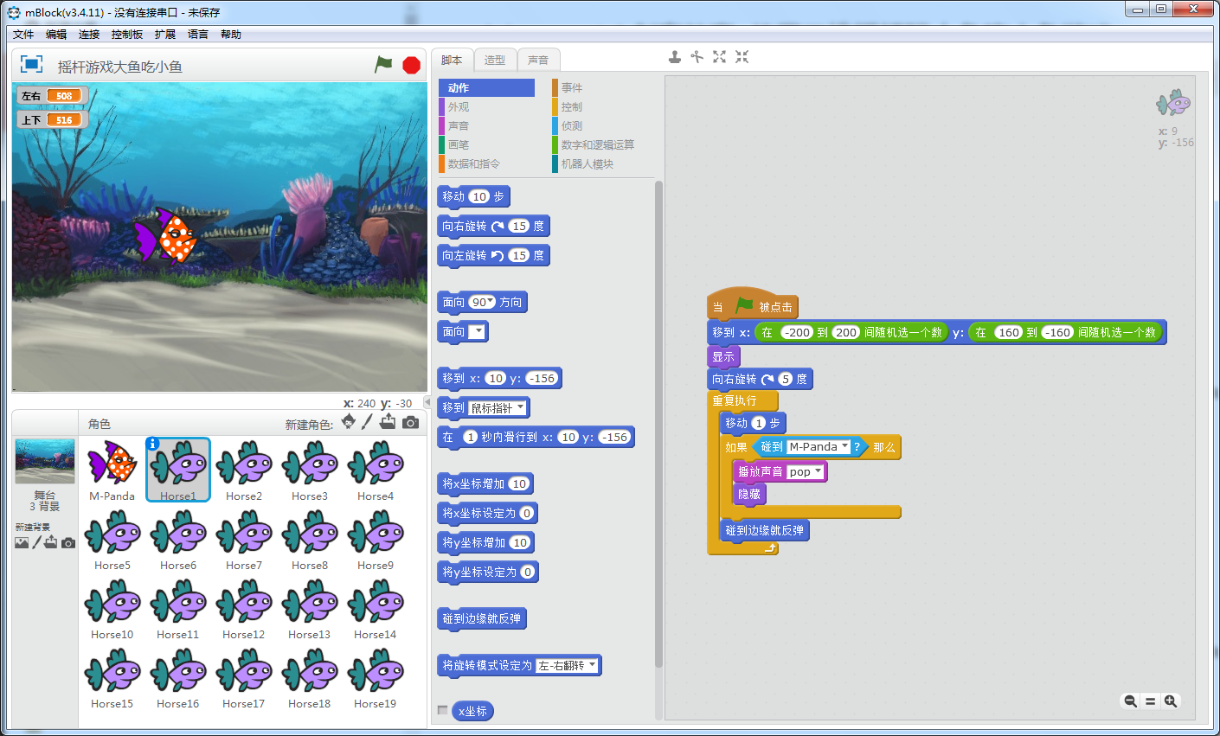1220x736 pixels.
Task: Open the empty 面向 target dropdown
Action: point(478,331)
